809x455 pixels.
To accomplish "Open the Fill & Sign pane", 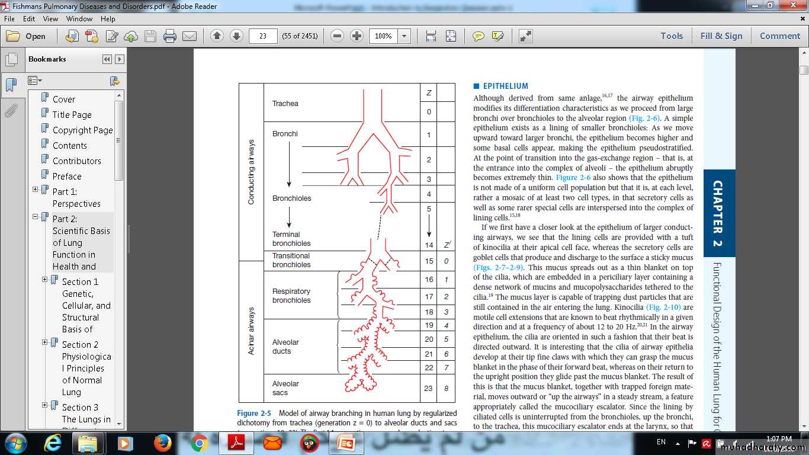I will [x=721, y=36].
